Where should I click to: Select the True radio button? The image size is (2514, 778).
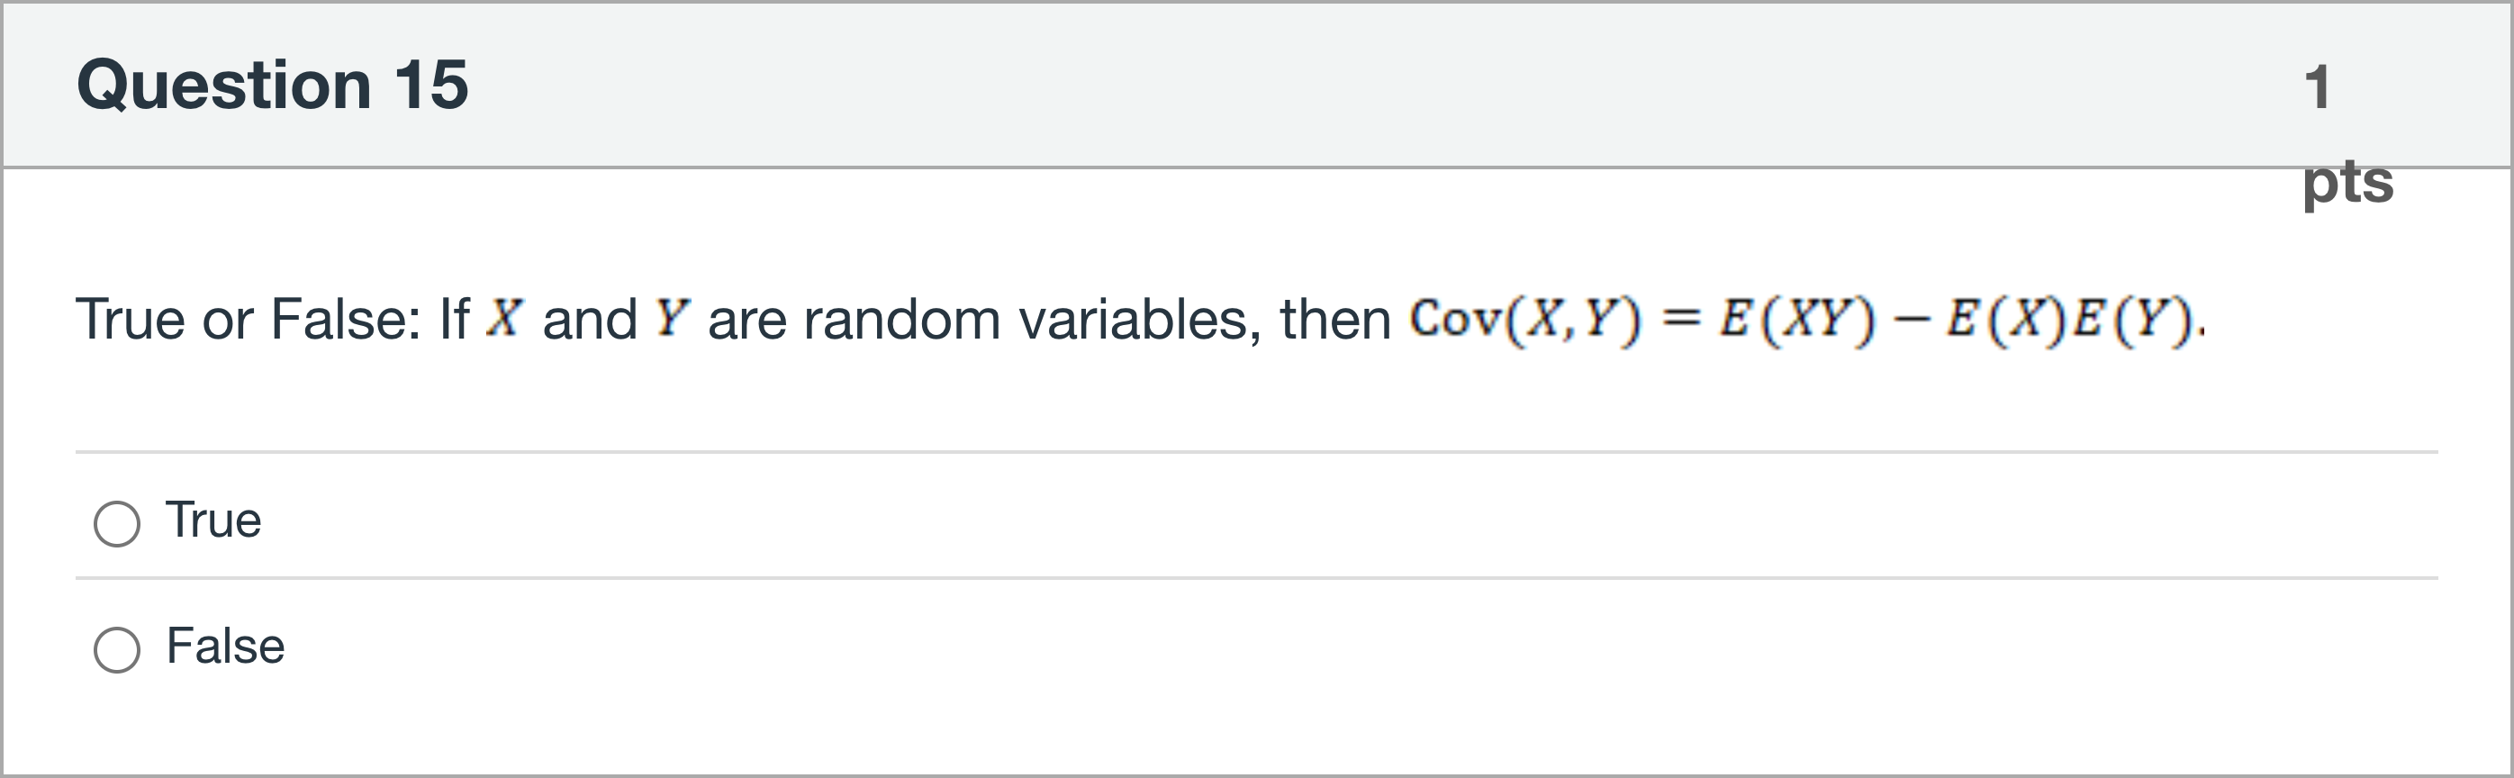117,523
